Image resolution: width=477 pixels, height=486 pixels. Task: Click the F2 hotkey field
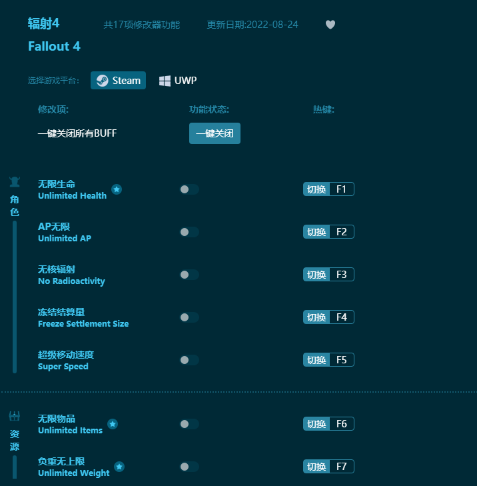coord(342,232)
